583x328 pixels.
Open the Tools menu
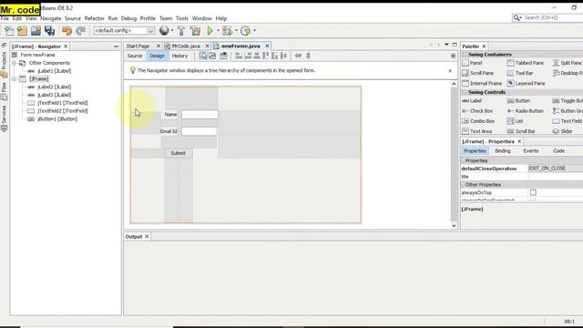[x=182, y=18]
